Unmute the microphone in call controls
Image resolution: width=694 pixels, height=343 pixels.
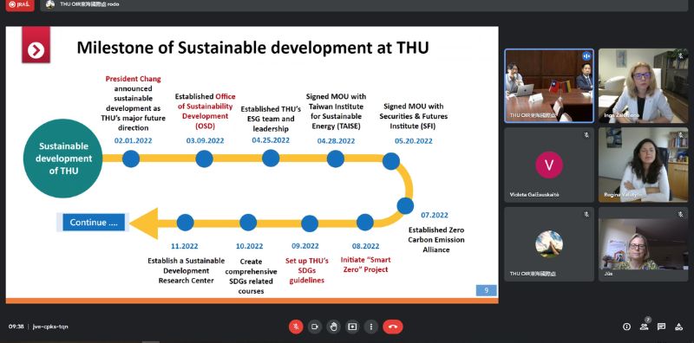[x=296, y=327]
